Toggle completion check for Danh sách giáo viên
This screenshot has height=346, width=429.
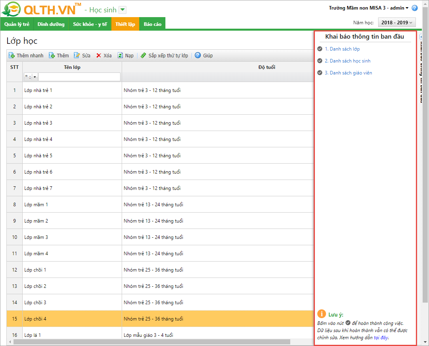point(320,72)
